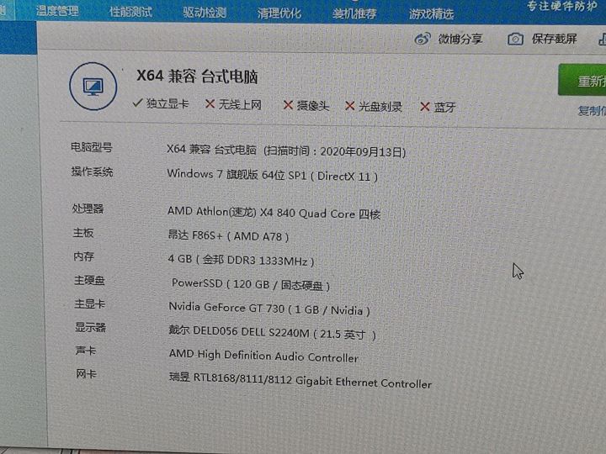Click the 网卡 row label

[x=86, y=373]
